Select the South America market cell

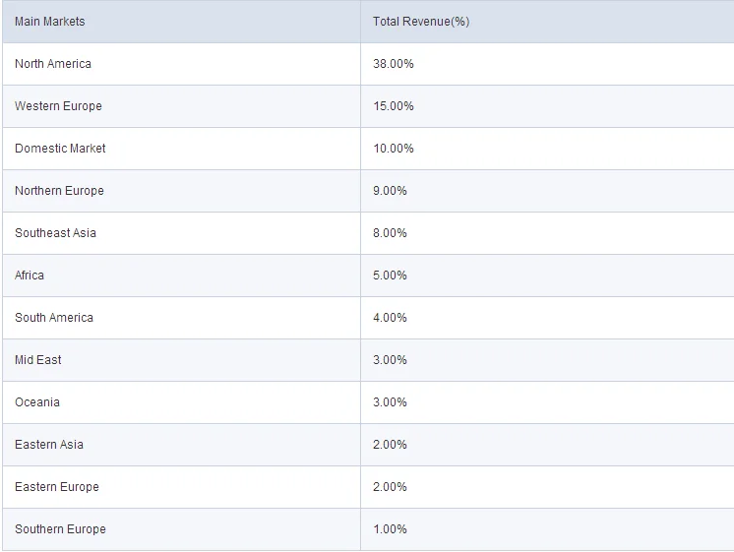[x=54, y=318]
